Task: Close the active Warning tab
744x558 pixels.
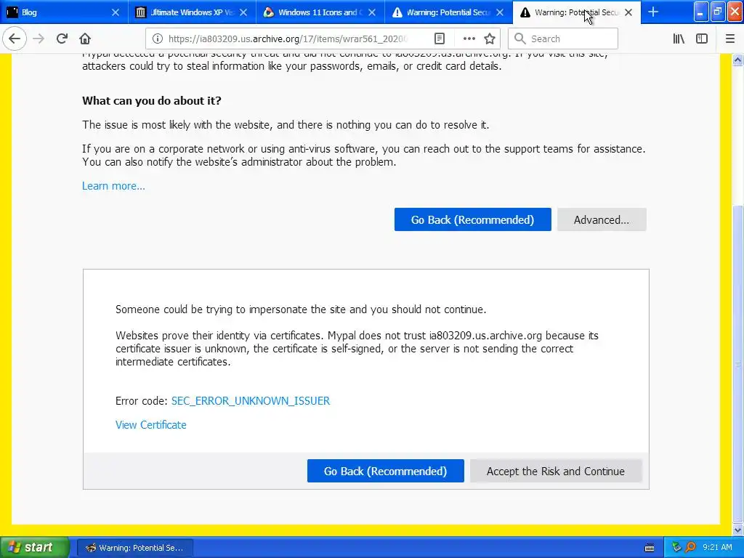Action: [x=628, y=12]
